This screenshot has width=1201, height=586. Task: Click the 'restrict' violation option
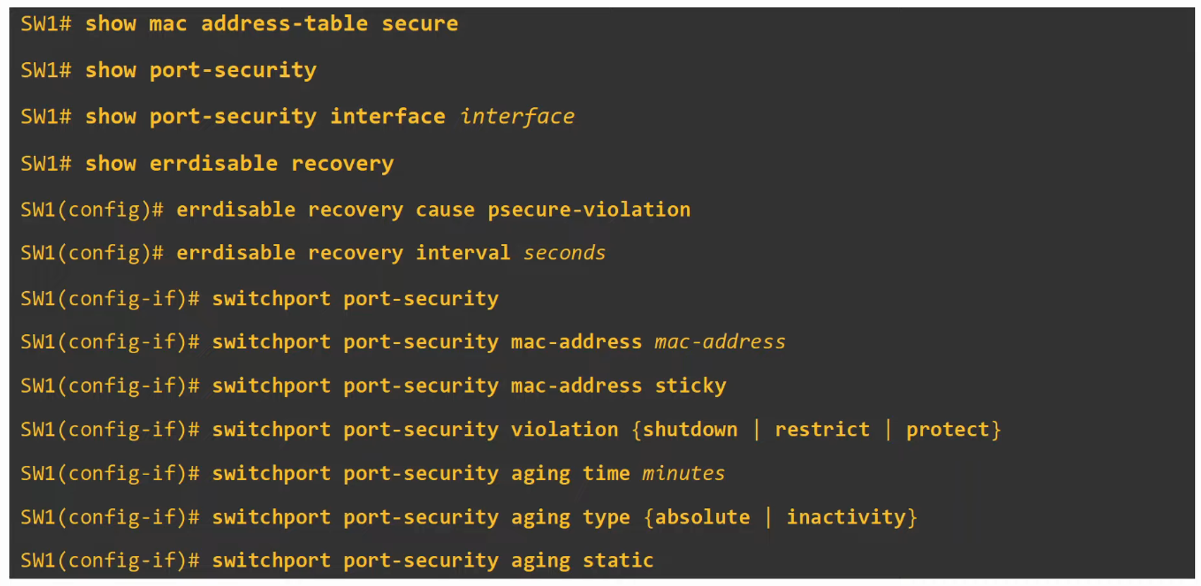pos(821,429)
